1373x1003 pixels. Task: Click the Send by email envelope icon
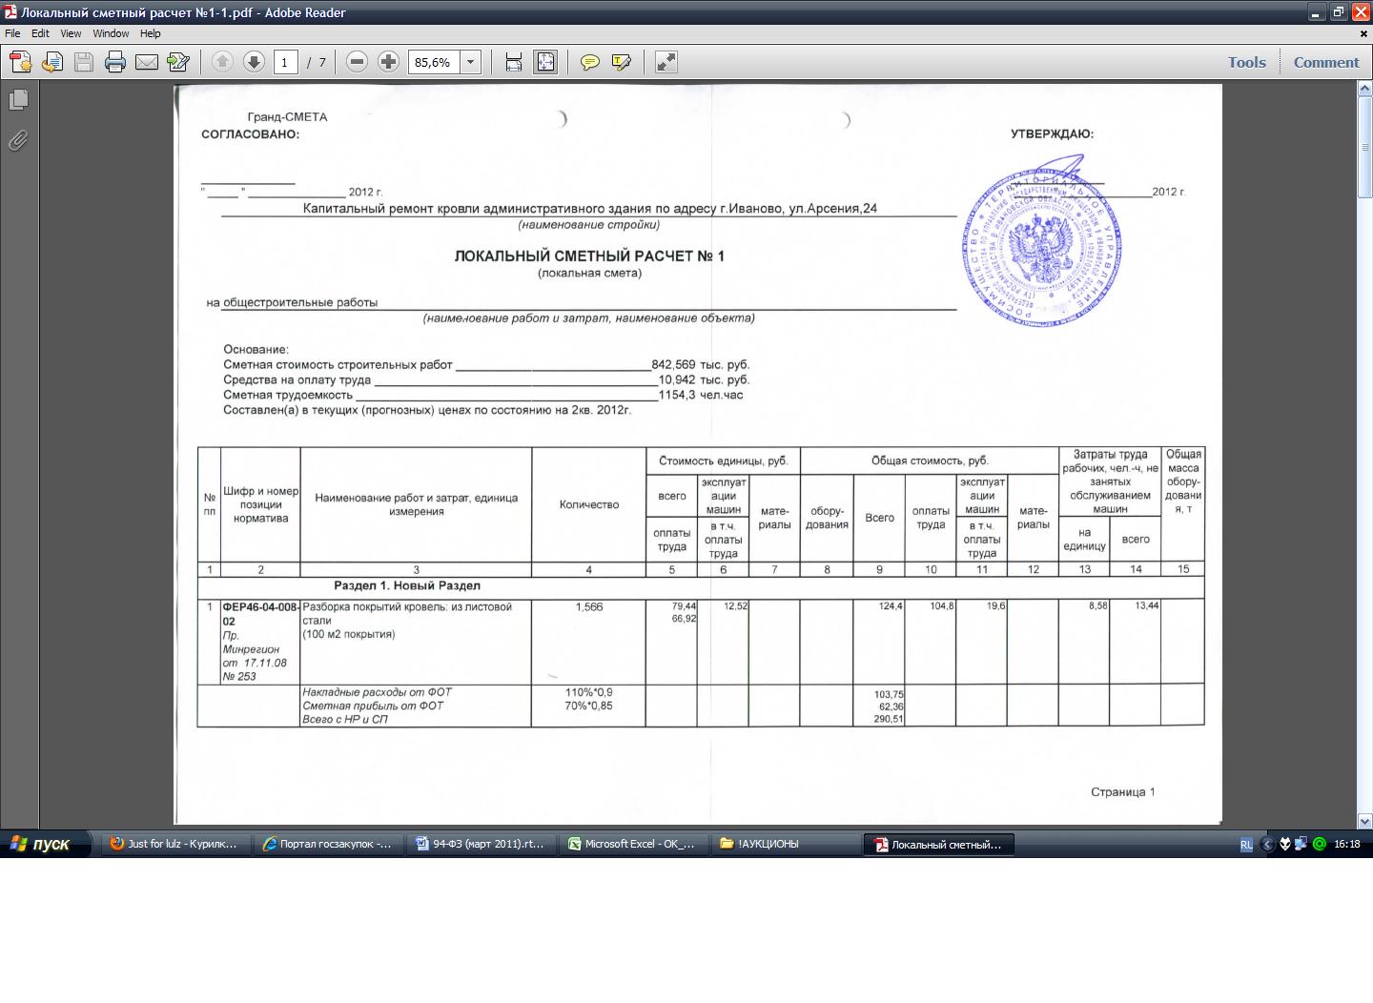click(146, 63)
